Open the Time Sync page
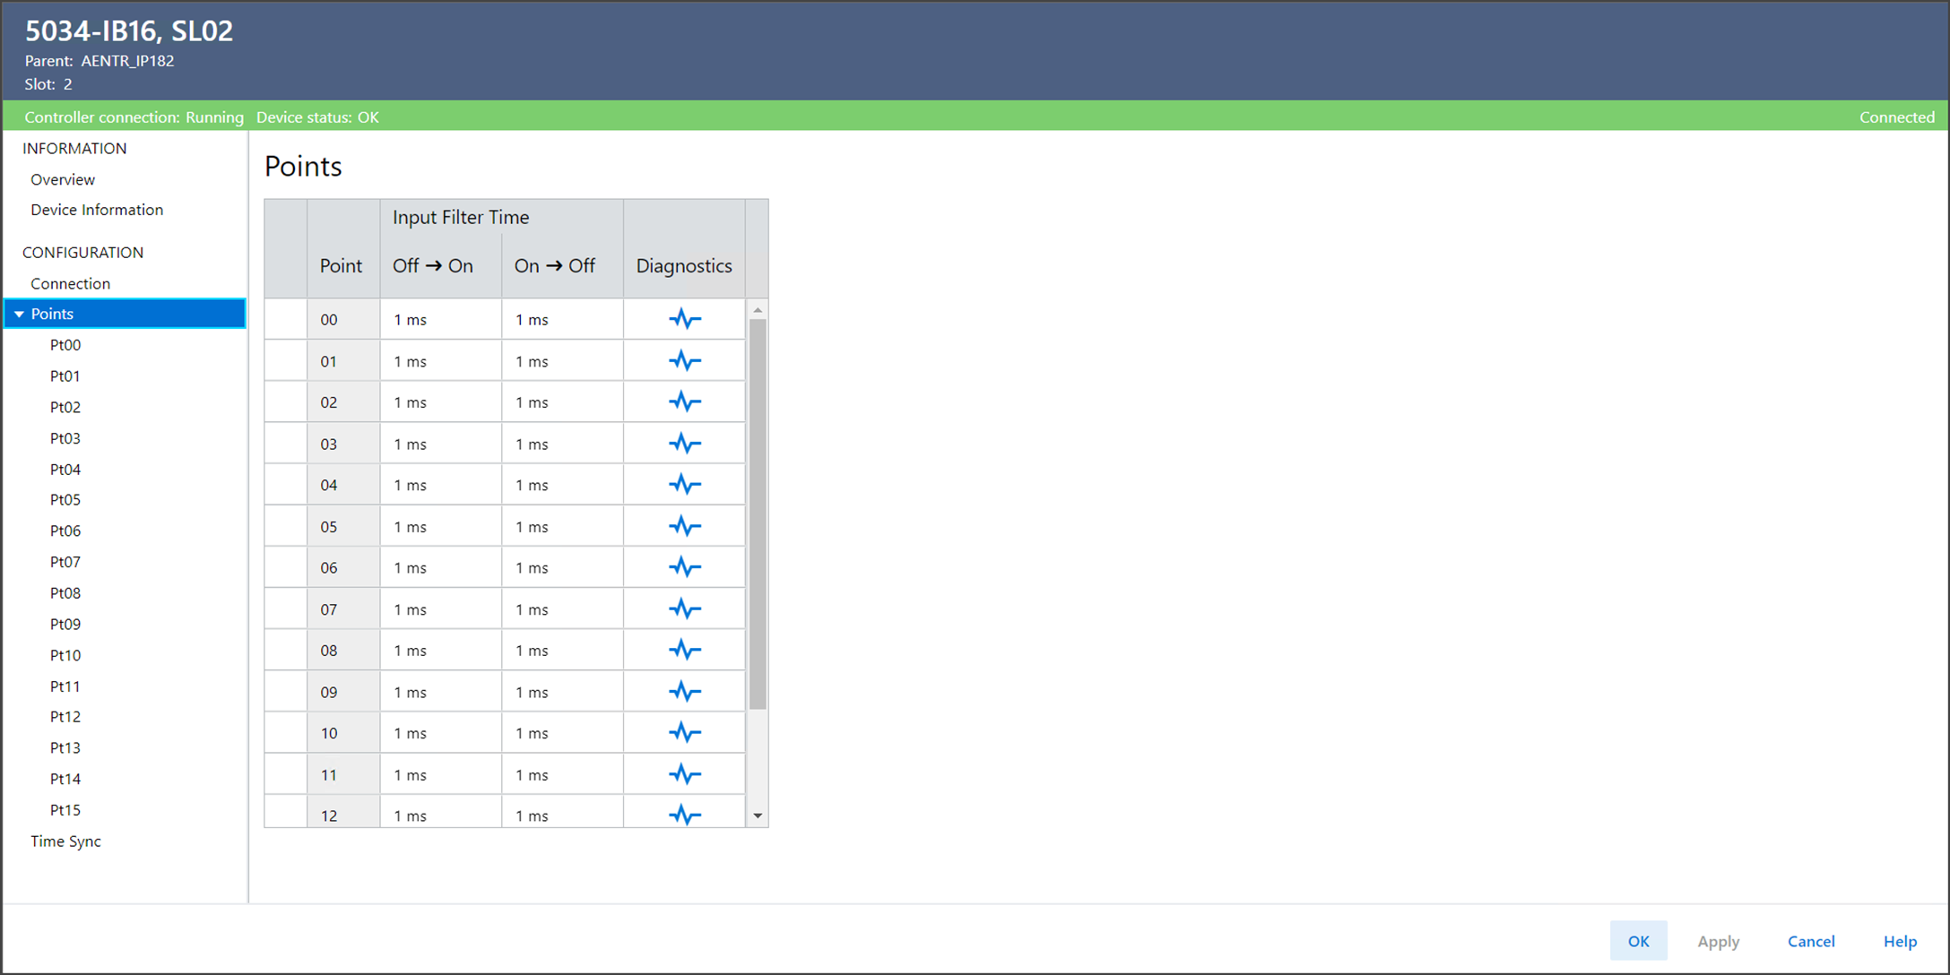 65,841
